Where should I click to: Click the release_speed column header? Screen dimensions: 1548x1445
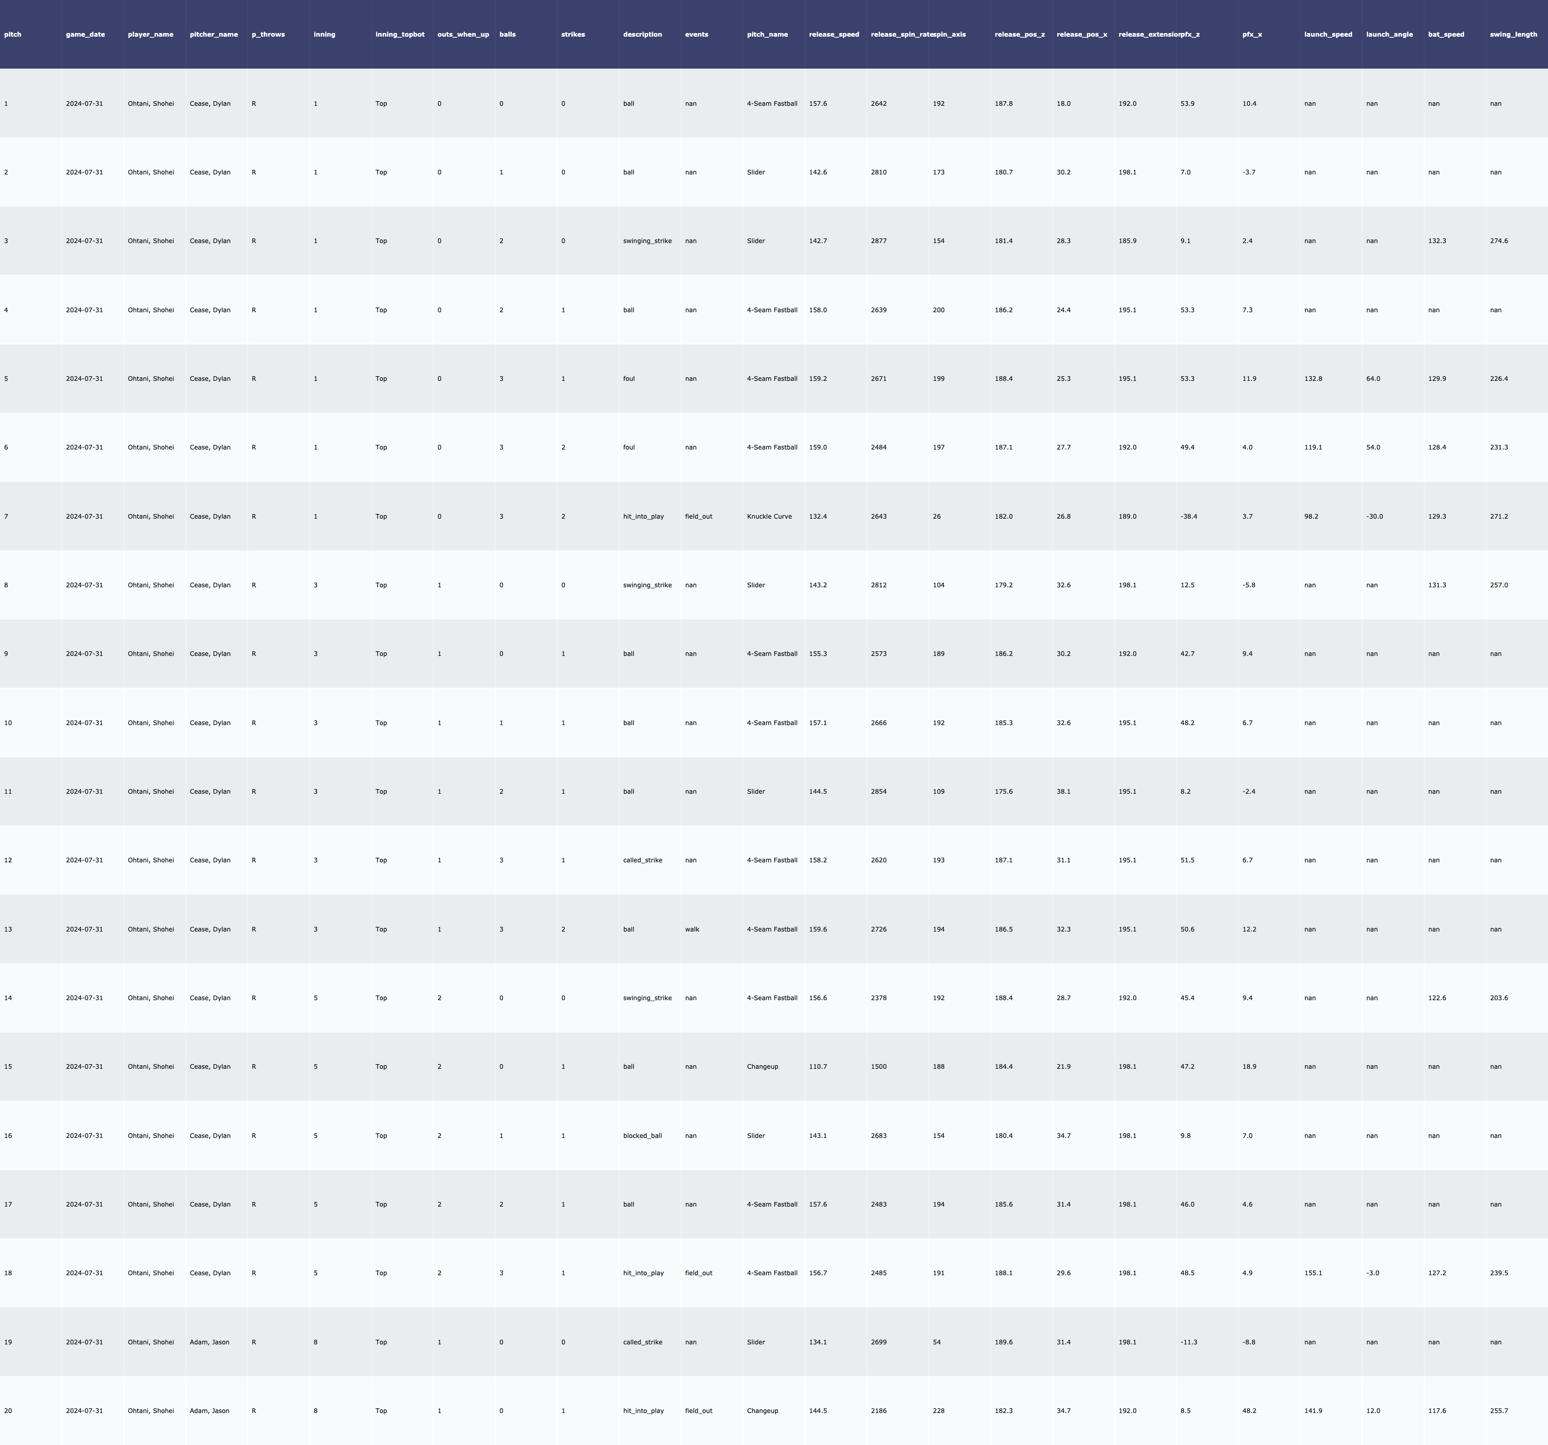coord(834,34)
